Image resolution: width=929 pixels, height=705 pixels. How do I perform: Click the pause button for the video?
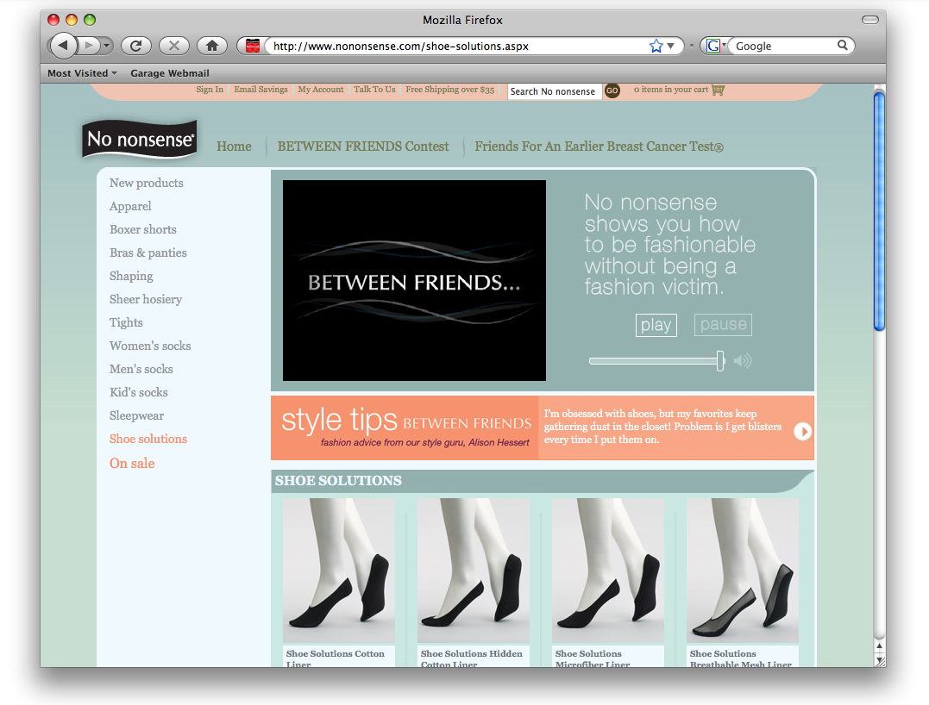tap(723, 325)
